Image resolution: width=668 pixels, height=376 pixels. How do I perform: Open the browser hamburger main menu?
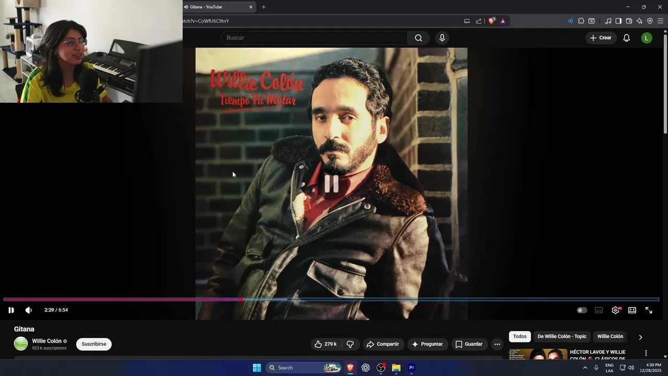660,21
